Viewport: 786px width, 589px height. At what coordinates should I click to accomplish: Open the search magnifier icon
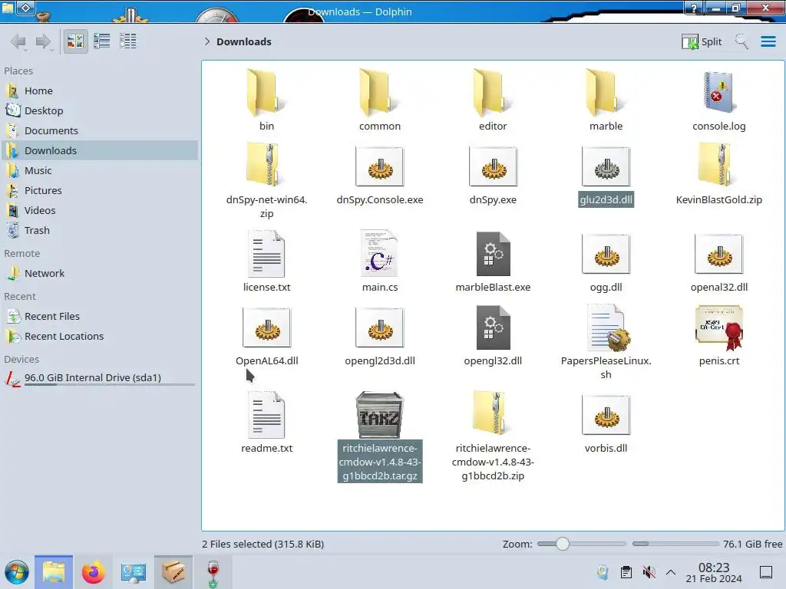tap(741, 41)
